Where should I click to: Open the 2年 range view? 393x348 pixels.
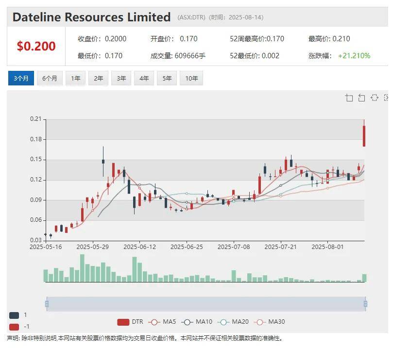click(x=99, y=78)
